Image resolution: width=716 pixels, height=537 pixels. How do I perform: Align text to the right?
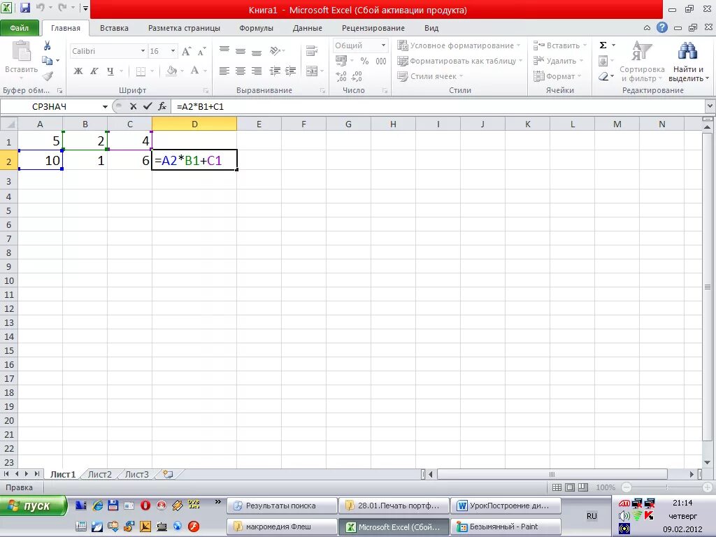[x=257, y=71]
